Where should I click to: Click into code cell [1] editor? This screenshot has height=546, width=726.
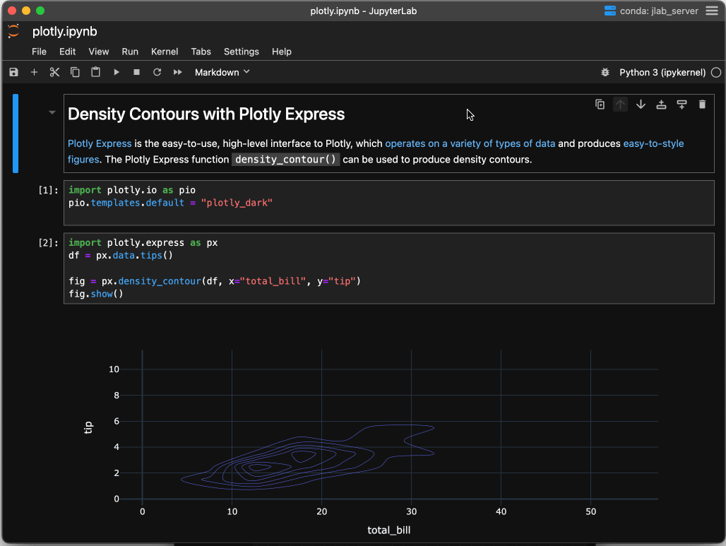tap(389, 203)
